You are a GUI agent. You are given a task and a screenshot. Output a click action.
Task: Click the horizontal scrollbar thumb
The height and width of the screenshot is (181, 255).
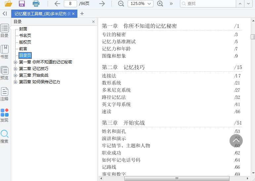coord(177,179)
